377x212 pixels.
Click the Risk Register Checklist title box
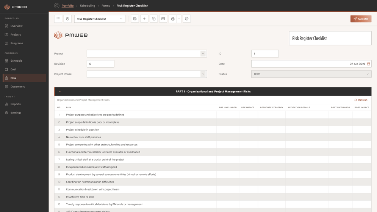pos(330,38)
